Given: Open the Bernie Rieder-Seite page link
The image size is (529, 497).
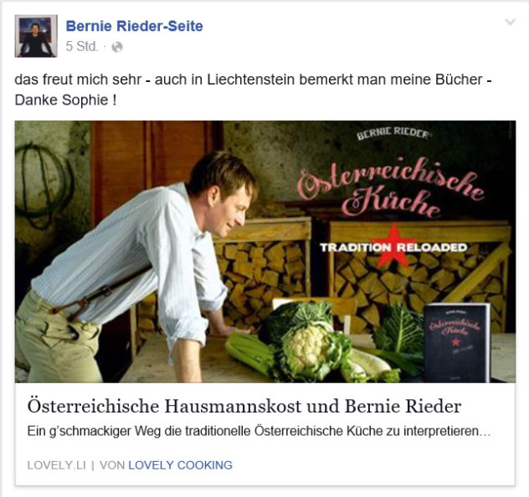Looking at the screenshot, I should (x=134, y=26).
